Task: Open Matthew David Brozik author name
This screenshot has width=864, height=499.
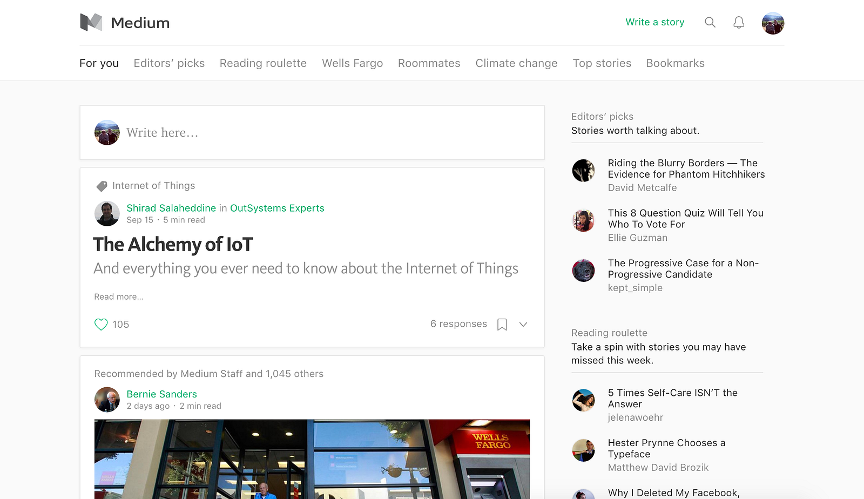Action: point(658,468)
